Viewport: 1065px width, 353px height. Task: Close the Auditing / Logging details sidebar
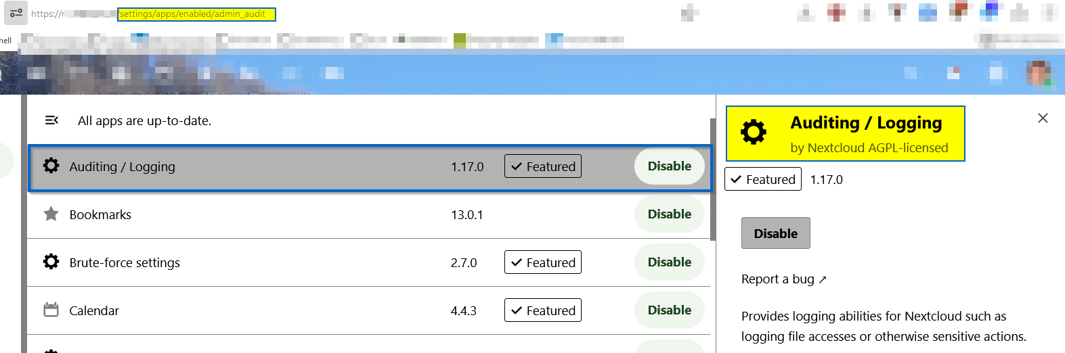coord(1043,118)
